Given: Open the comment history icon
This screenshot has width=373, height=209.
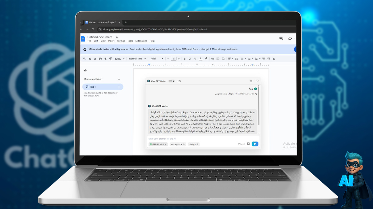Looking at the screenshot, I should tap(281, 38).
